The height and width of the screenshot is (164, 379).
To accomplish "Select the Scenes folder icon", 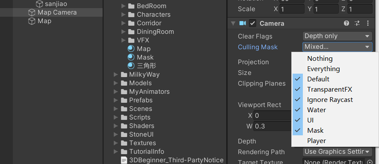I will click(x=124, y=109).
